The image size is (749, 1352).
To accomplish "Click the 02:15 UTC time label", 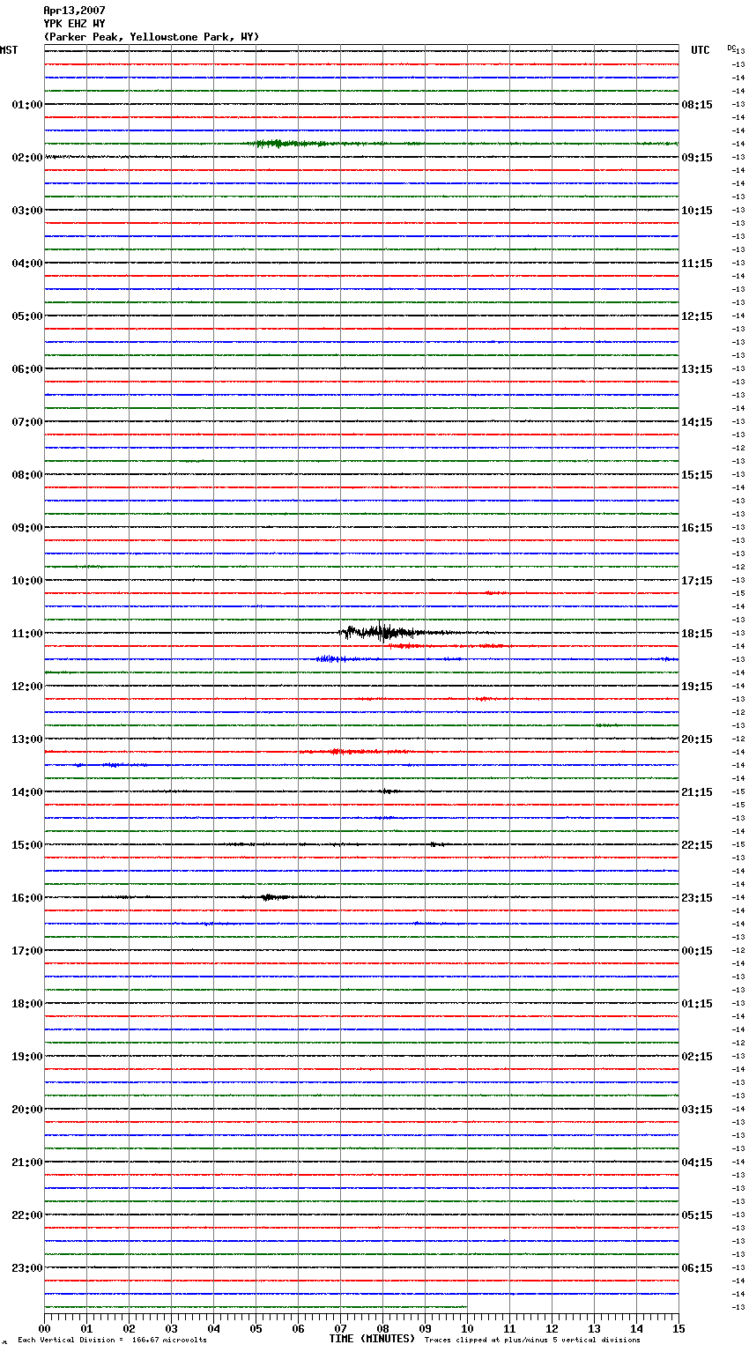I will [697, 1057].
